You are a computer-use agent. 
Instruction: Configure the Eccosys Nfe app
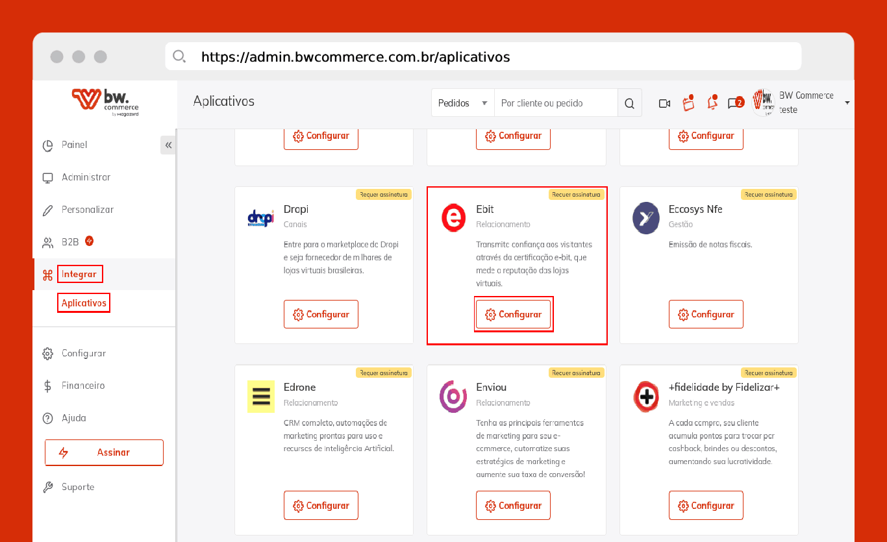(x=706, y=314)
